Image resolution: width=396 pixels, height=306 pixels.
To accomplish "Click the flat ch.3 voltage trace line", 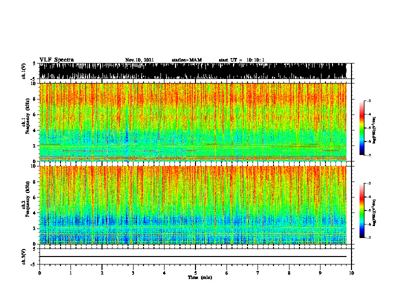I will (x=192, y=256).
